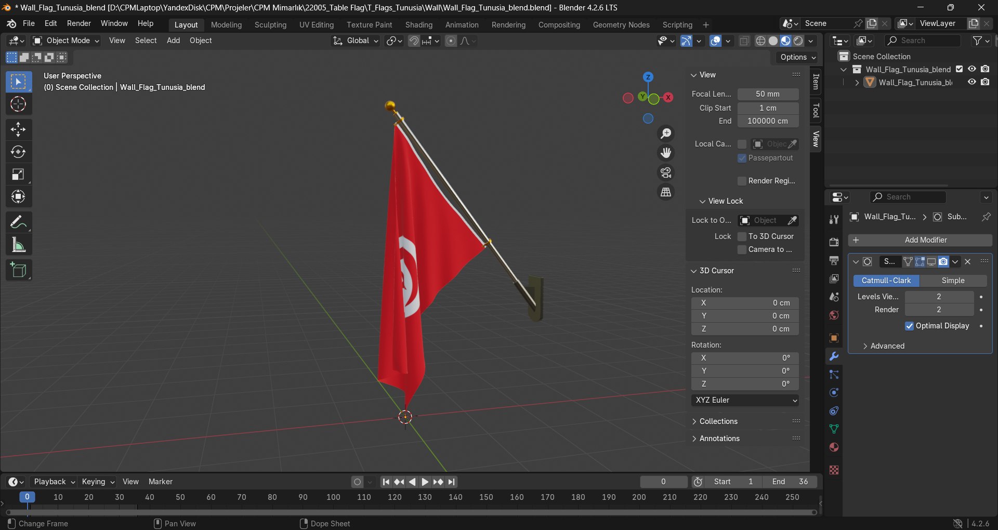
Task: Toggle the X-ray display button
Action: click(x=744, y=41)
